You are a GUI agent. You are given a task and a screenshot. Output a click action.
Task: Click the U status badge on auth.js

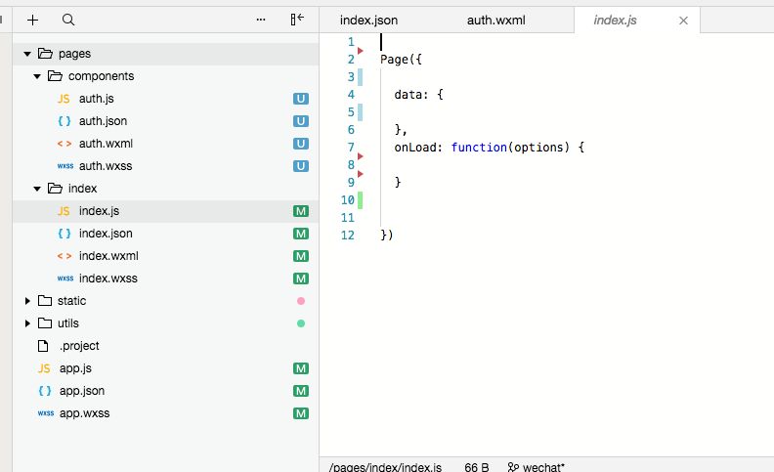(301, 99)
